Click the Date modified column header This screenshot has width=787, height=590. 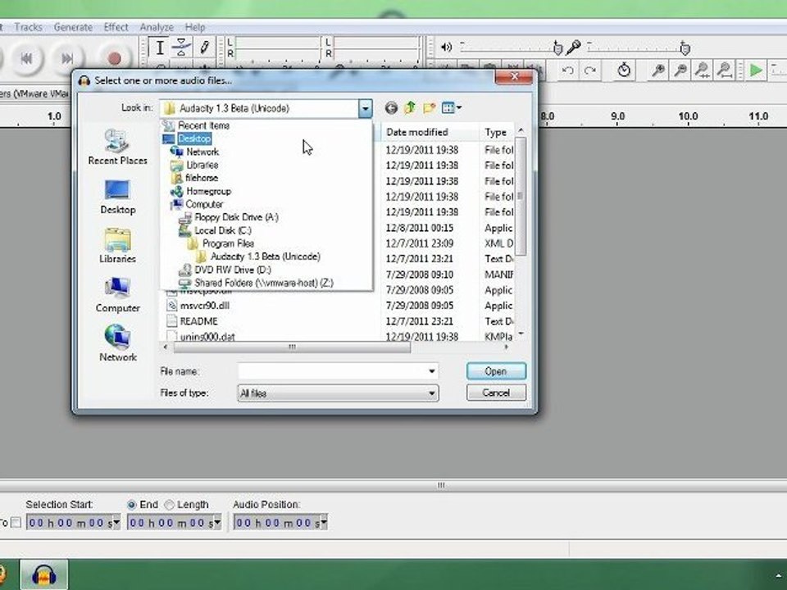[x=430, y=133]
